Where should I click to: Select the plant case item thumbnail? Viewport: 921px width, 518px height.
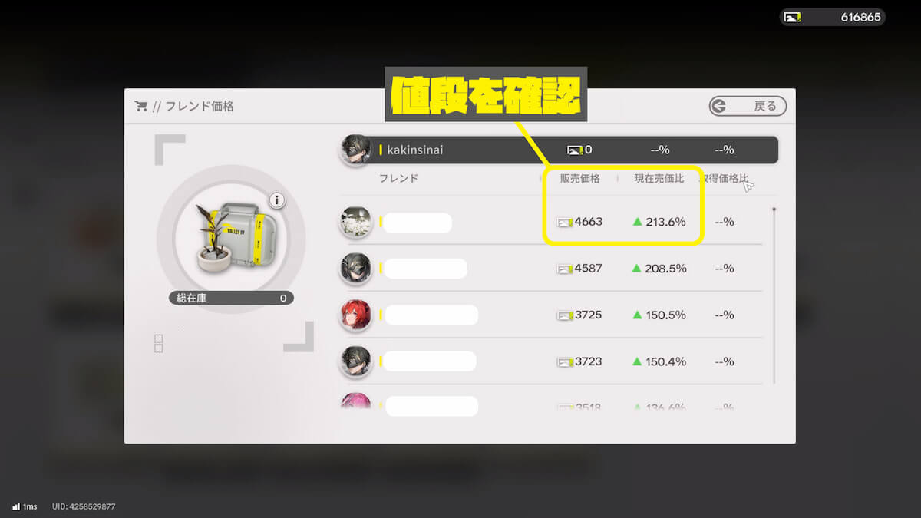click(230, 239)
